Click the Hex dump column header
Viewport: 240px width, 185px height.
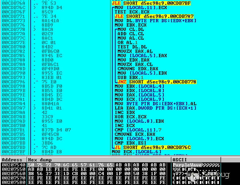99,160
